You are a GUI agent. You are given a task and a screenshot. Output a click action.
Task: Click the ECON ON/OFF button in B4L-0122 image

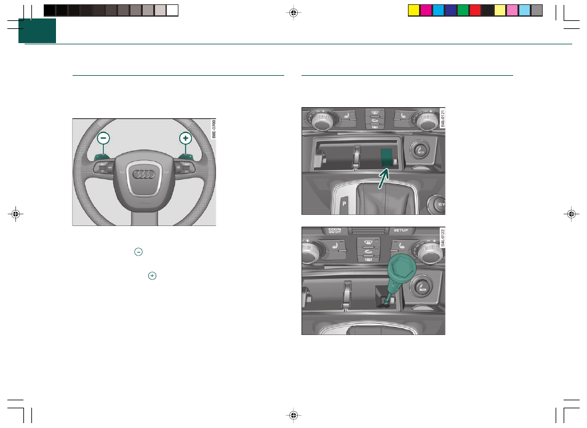tap(335, 230)
